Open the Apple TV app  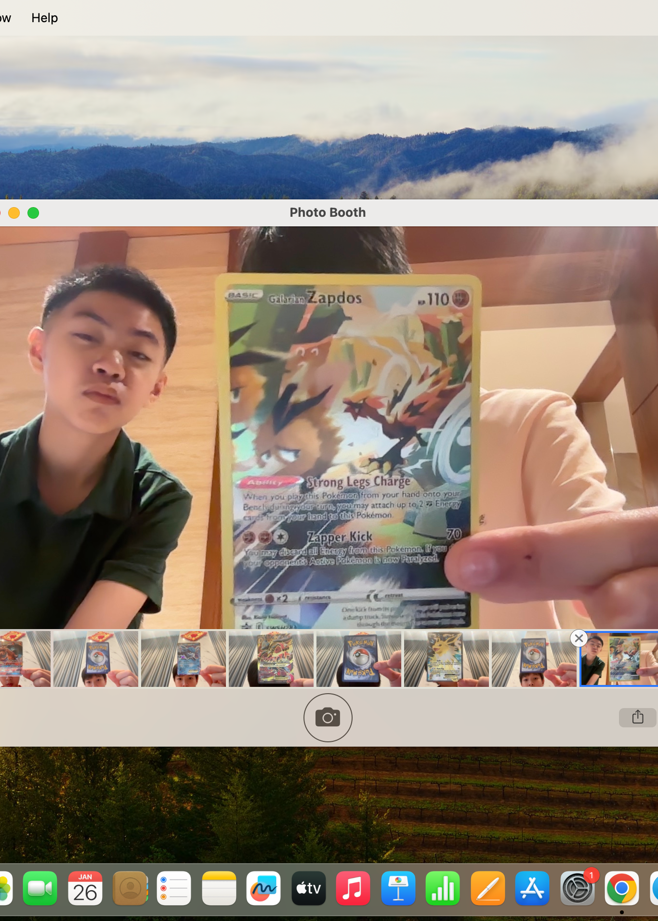pos(308,888)
